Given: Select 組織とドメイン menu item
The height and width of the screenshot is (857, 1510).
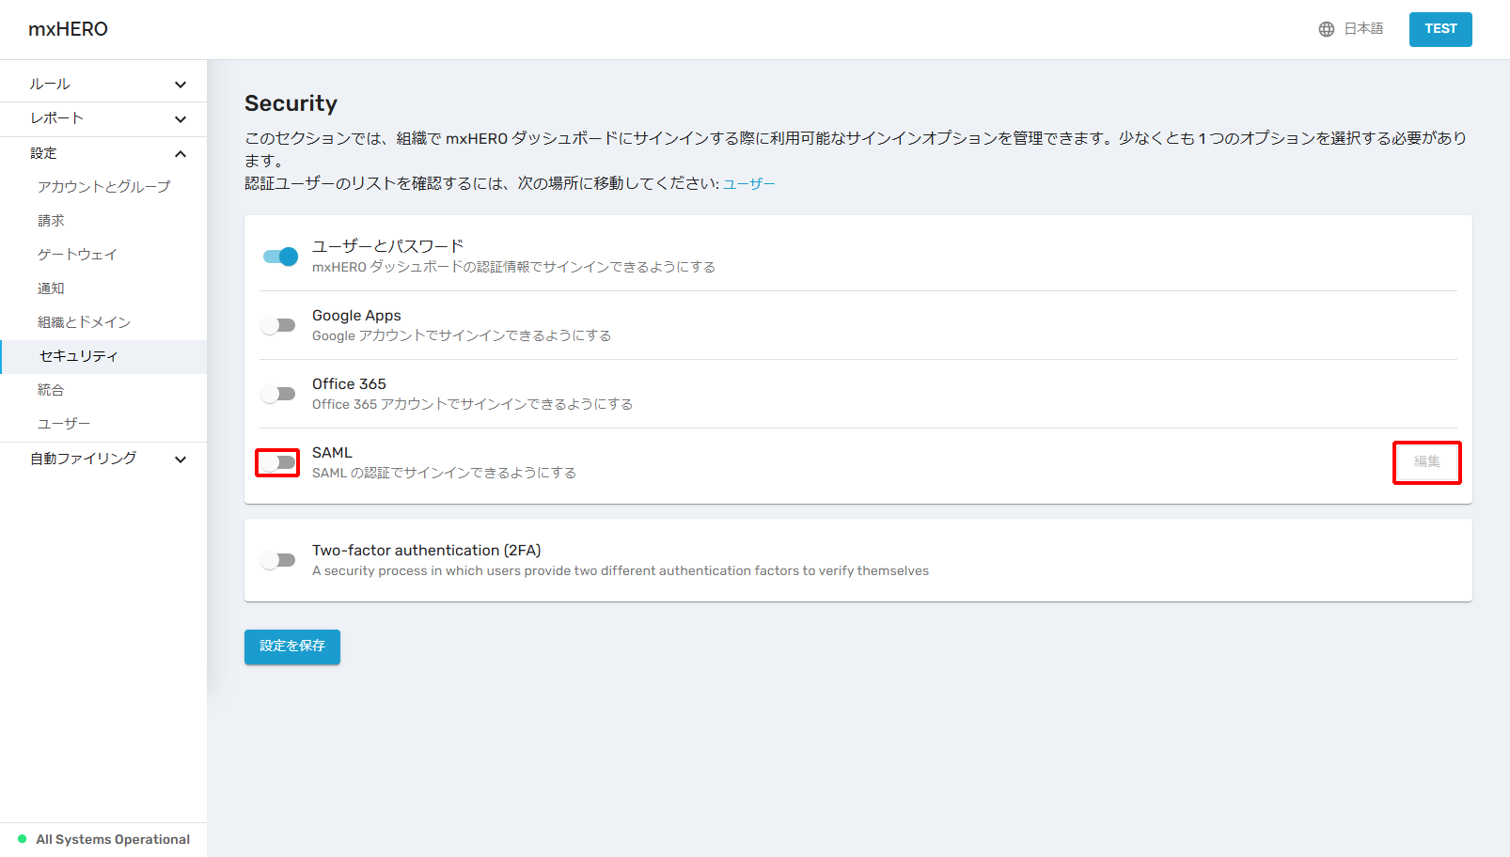Looking at the screenshot, I should click(x=84, y=322).
